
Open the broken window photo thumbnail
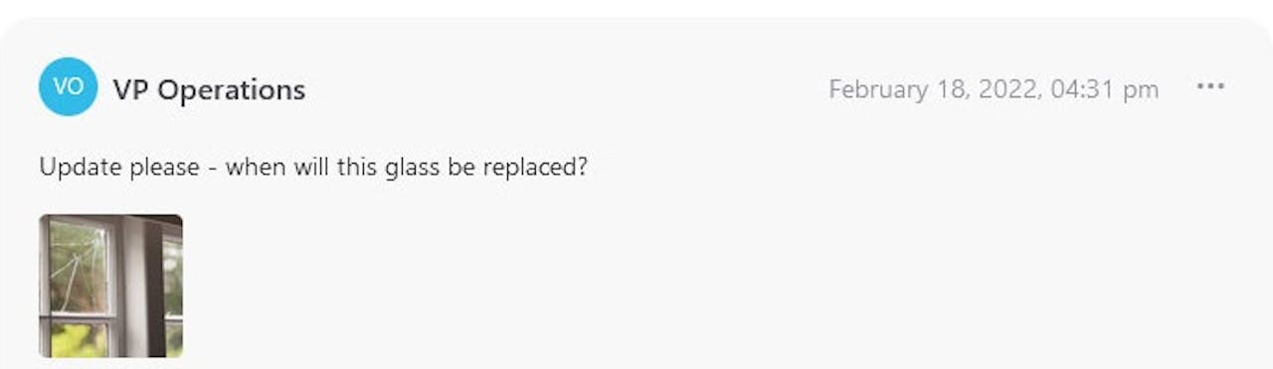coord(110,286)
